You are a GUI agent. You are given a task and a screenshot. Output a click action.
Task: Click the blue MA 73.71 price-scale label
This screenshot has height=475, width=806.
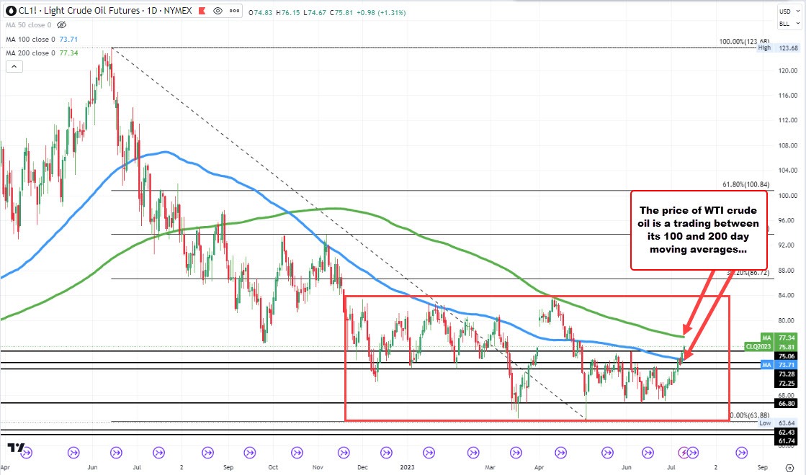[778, 365]
